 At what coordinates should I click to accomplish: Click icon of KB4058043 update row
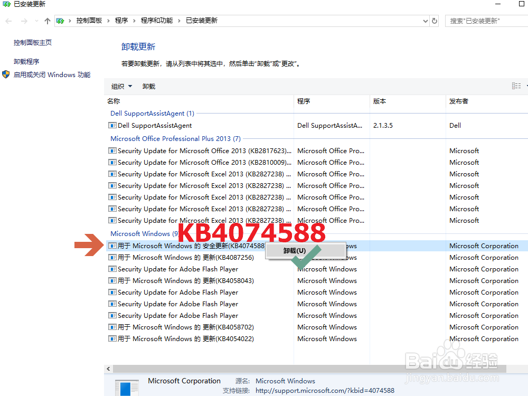pos(112,281)
